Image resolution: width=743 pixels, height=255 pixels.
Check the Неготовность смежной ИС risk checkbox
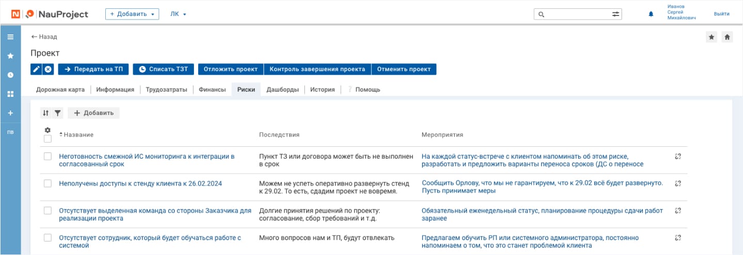(x=47, y=156)
